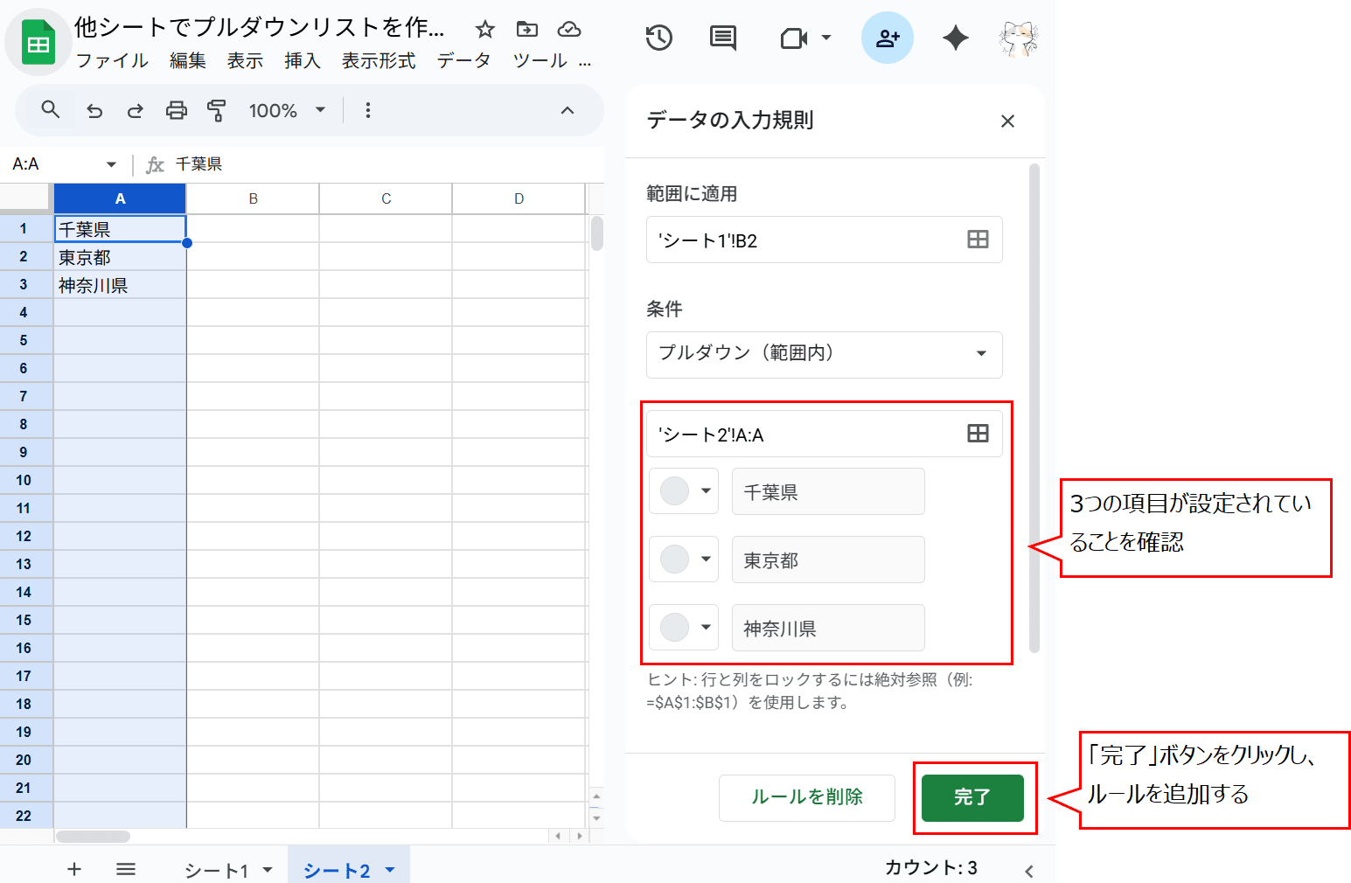Open the color picker for 千葉県 chip

click(683, 491)
